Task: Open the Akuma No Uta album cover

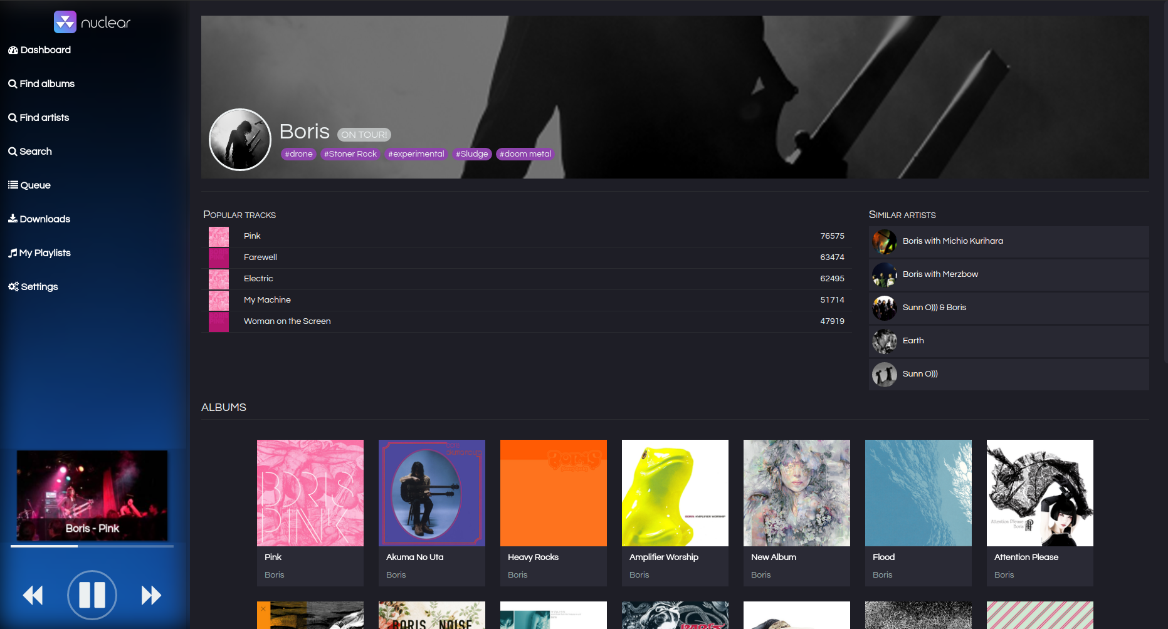Action: point(432,493)
